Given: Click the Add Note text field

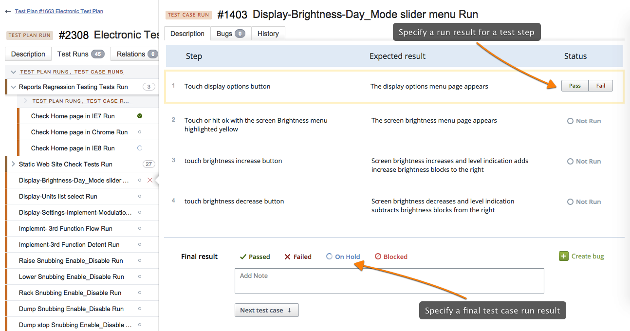Looking at the screenshot, I should 389,281.
